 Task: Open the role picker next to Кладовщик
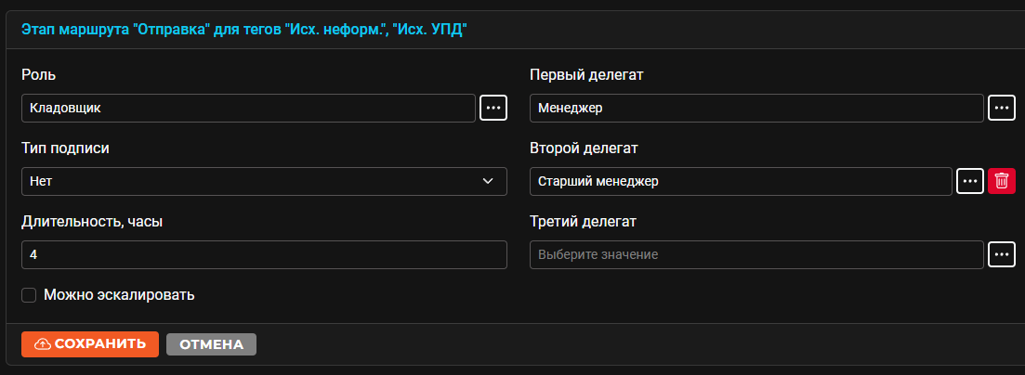pyautogui.click(x=493, y=108)
